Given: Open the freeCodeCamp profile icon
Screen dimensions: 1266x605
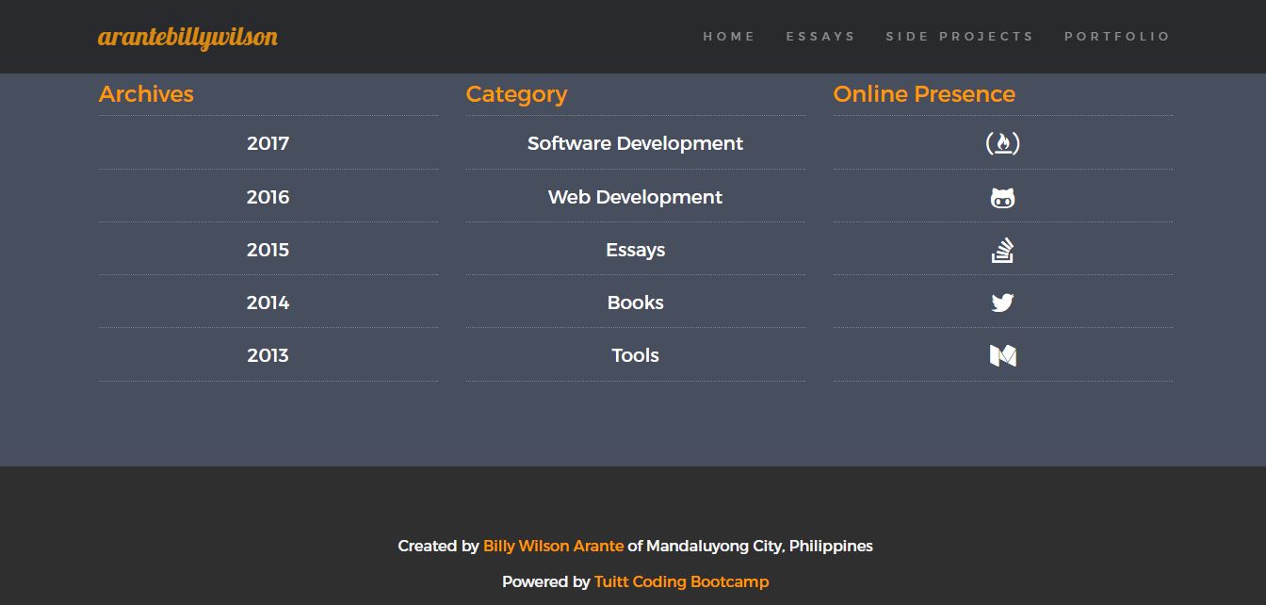Looking at the screenshot, I should 1002,143.
